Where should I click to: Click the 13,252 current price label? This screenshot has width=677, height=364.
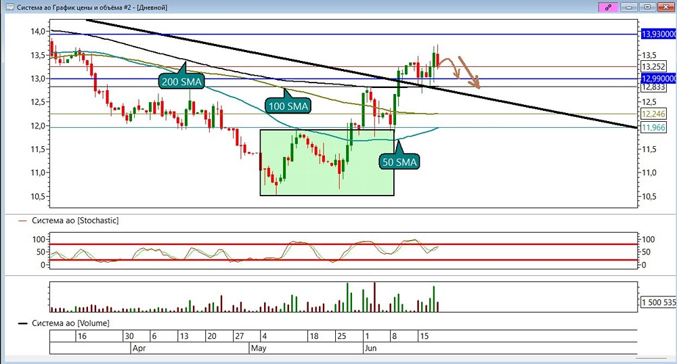coord(654,66)
